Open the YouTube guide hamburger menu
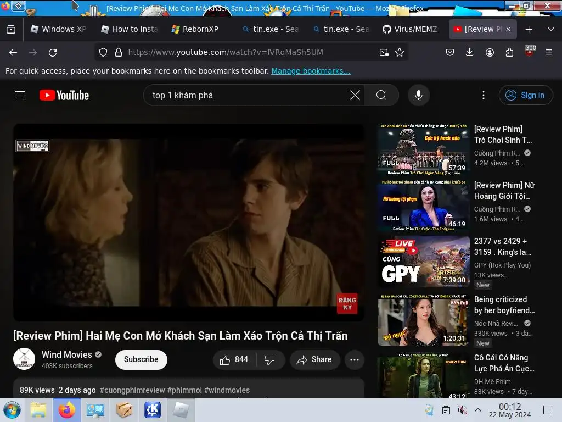 pyautogui.click(x=20, y=95)
